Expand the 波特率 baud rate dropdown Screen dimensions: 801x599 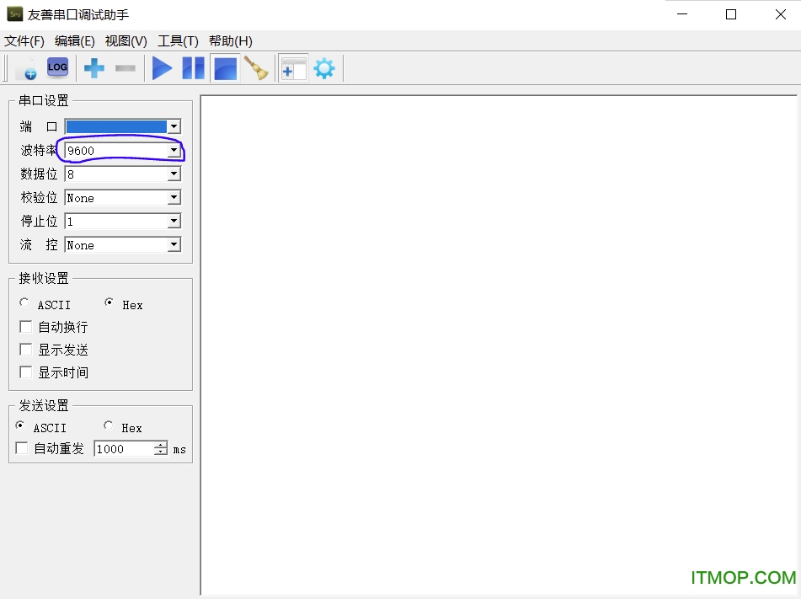click(x=174, y=151)
